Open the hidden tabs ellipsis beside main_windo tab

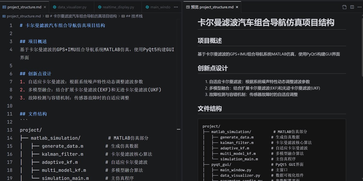point(176,6)
